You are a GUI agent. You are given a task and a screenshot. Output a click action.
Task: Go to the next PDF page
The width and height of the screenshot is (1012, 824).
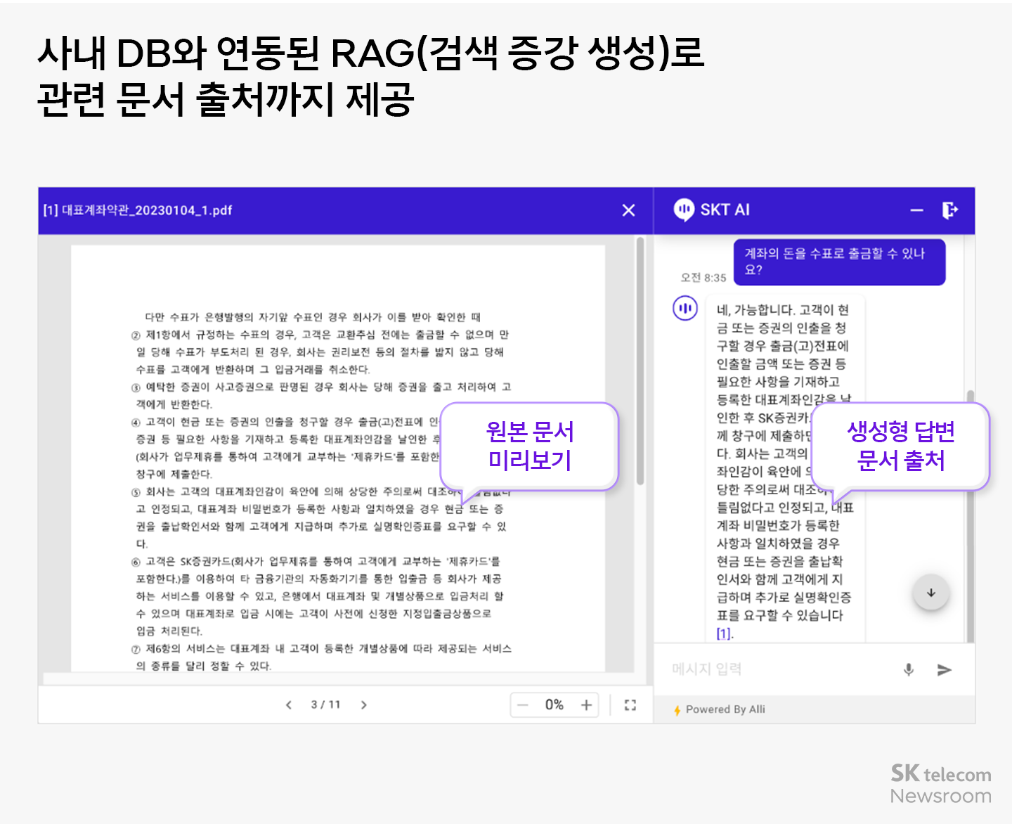365,704
